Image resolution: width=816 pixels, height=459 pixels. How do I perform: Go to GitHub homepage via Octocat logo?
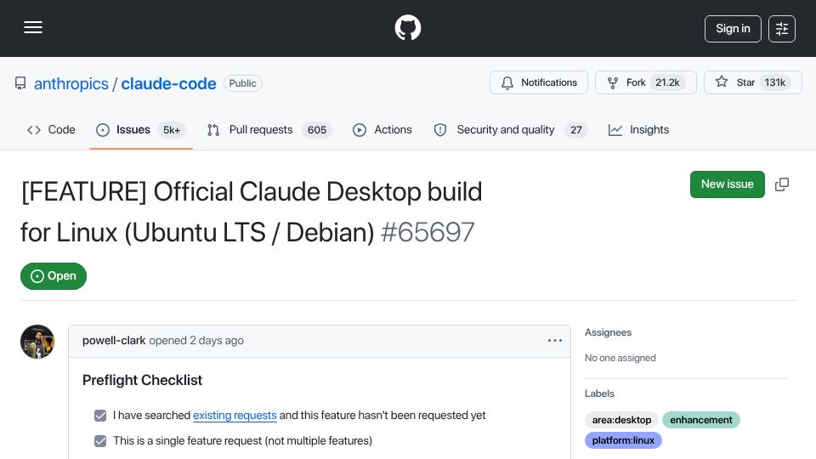[408, 27]
